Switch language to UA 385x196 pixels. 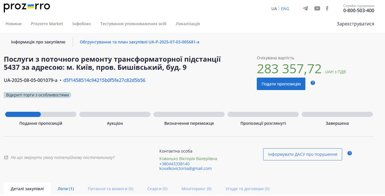(274, 9)
